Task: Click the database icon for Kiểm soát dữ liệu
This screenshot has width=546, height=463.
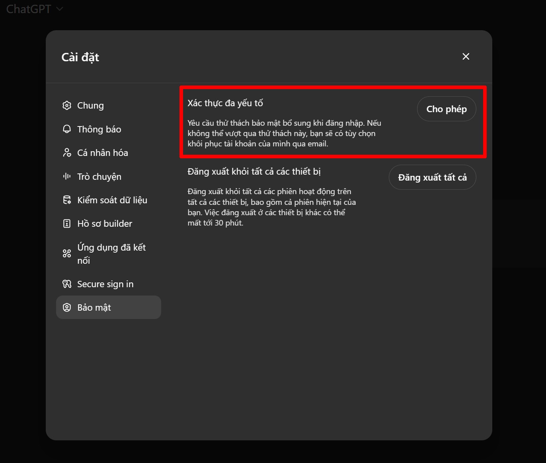Action: pos(67,200)
